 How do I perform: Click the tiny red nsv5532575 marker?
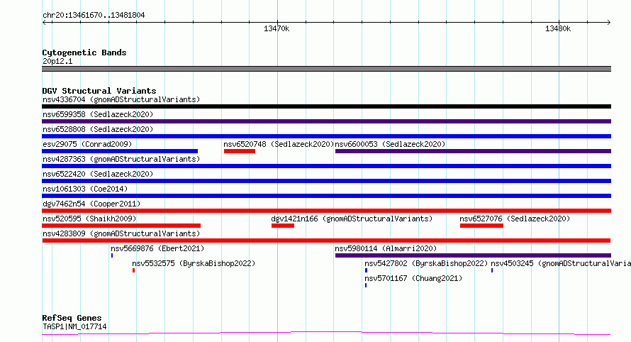(133, 270)
